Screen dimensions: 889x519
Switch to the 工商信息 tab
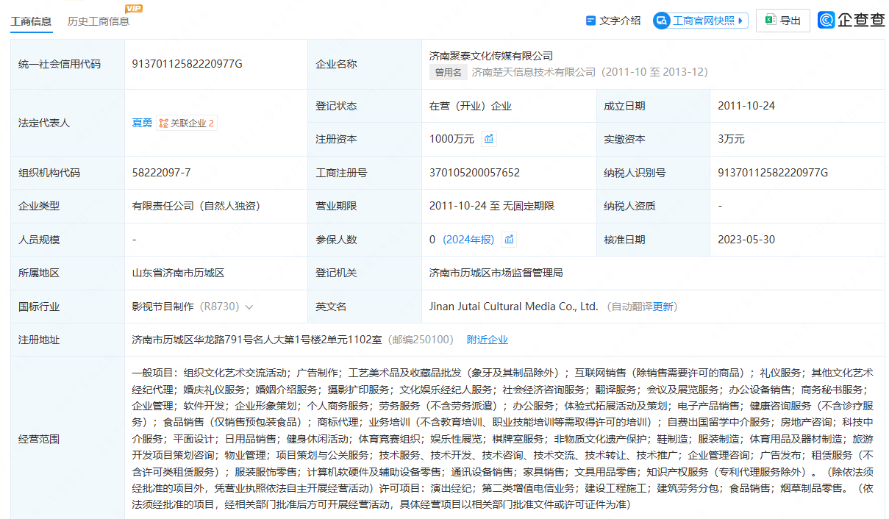(x=31, y=21)
